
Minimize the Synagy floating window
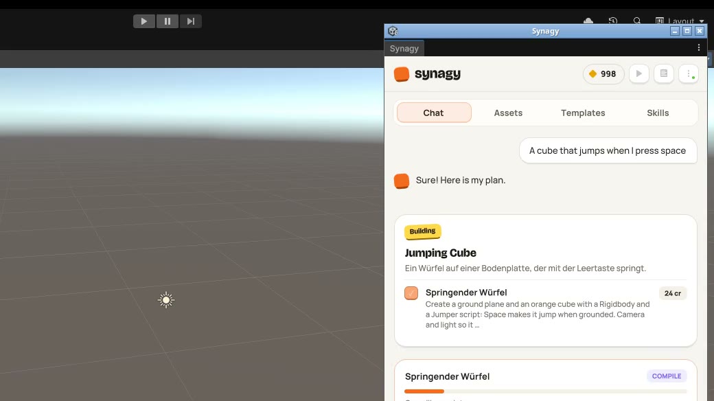pyautogui.click(x=675, y=31)
